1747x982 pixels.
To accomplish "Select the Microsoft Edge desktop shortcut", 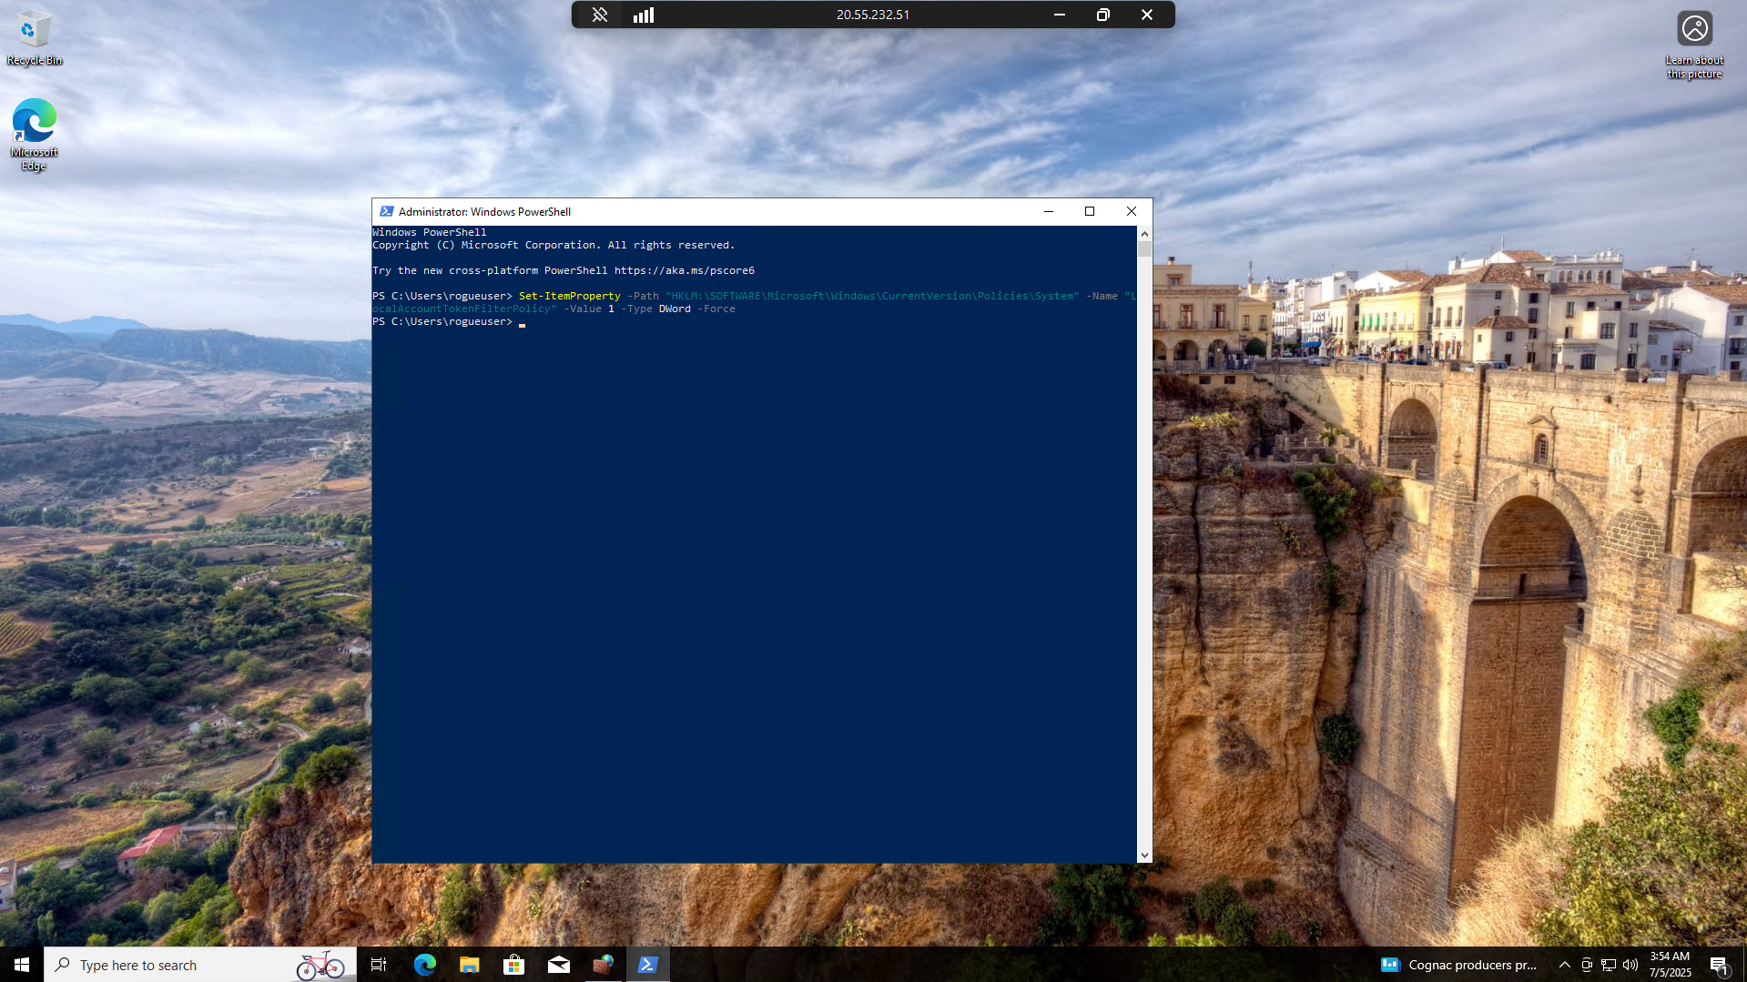I will [34, 133].
